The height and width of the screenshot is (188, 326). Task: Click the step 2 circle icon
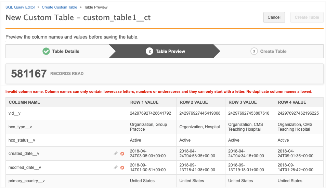point(149,51)
